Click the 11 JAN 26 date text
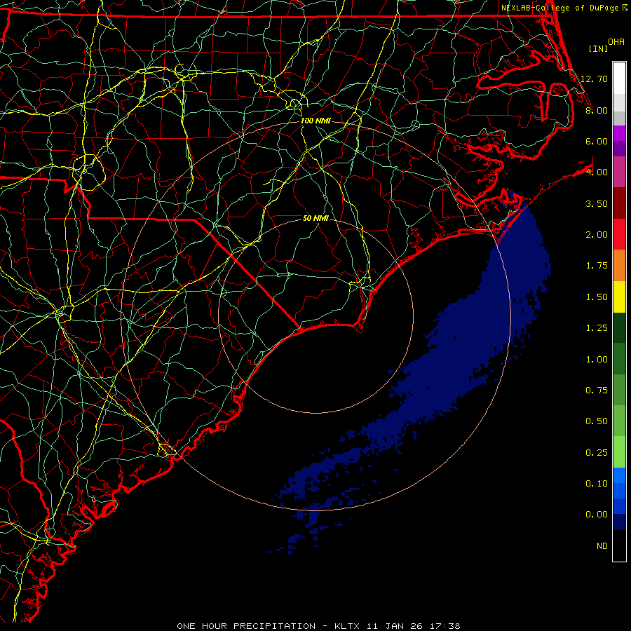Viewport: 631px width, 631px height. click(394, 626)
